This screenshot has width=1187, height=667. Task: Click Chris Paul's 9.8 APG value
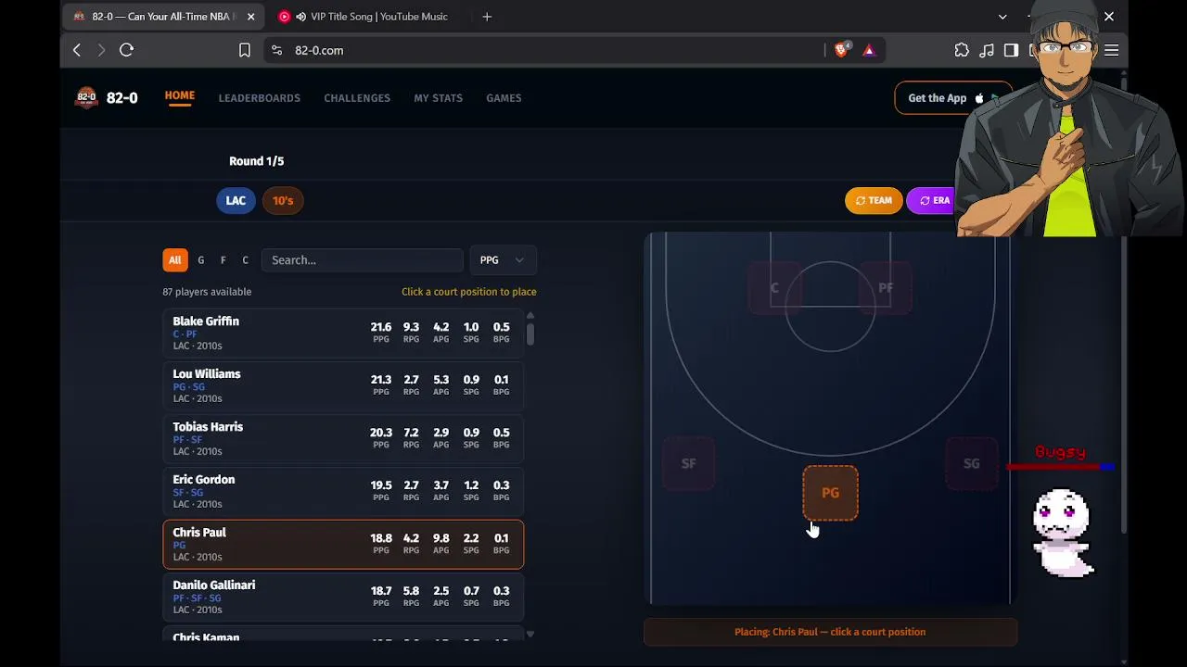440,538
